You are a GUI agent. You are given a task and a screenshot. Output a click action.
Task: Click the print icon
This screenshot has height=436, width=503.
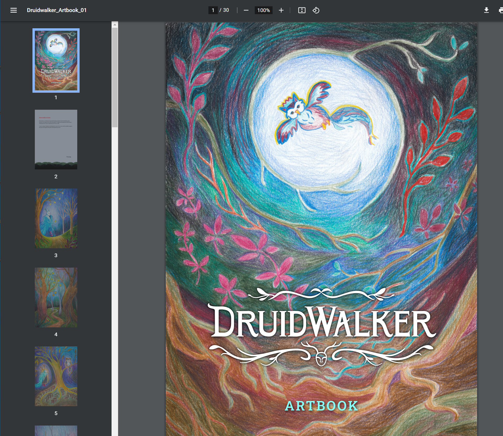(500, 10)
